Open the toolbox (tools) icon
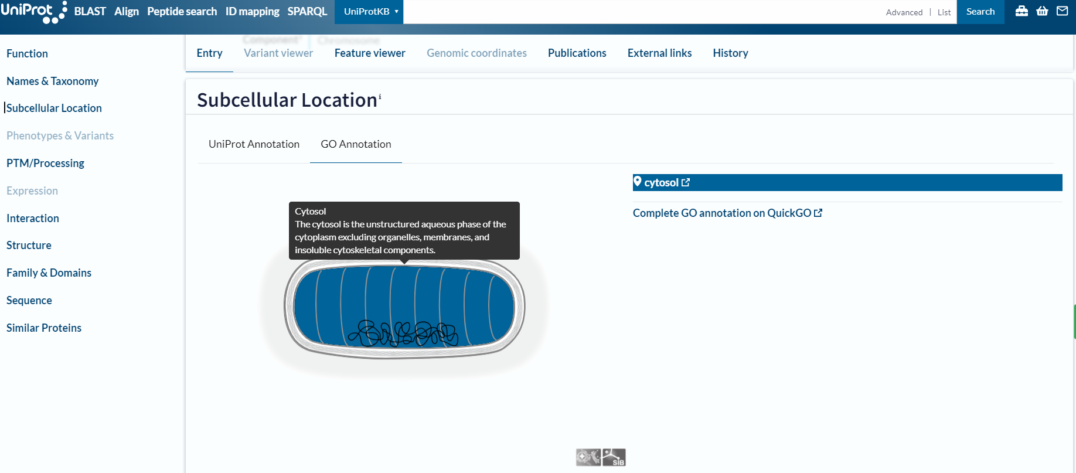 1021,11
